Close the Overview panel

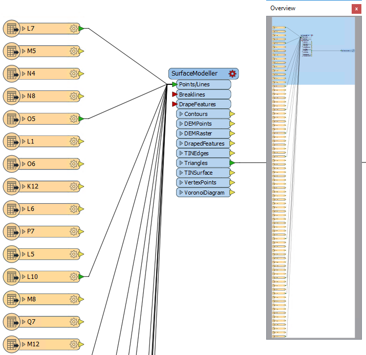(x=356, y=9)
